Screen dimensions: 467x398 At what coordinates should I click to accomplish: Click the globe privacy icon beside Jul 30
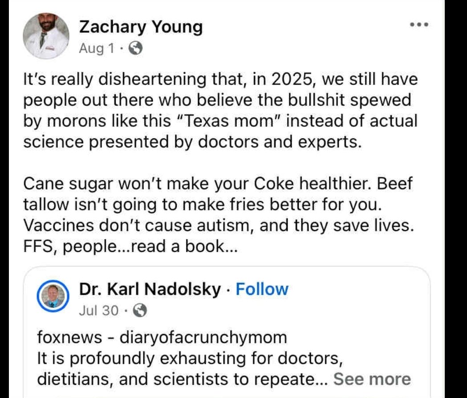pos(139,310)
